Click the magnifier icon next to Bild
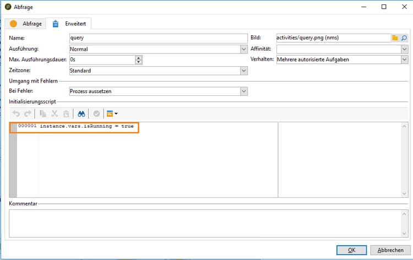Viewport: 413px width, 260px height. pyautogui.click(x=404, y=38)
